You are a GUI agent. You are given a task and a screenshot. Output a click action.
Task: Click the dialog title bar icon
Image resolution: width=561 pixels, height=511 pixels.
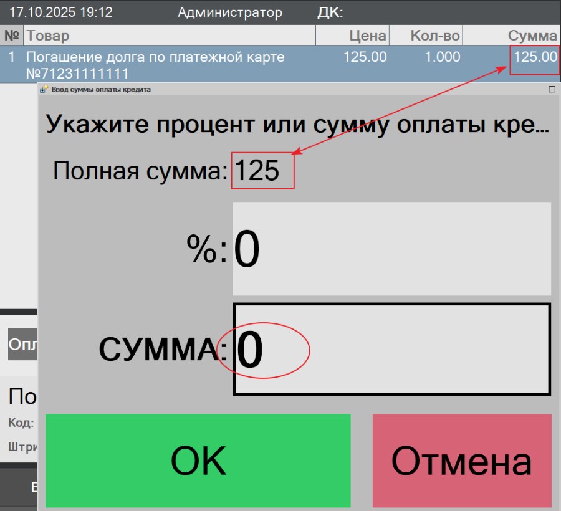click(x=44, y=89)
